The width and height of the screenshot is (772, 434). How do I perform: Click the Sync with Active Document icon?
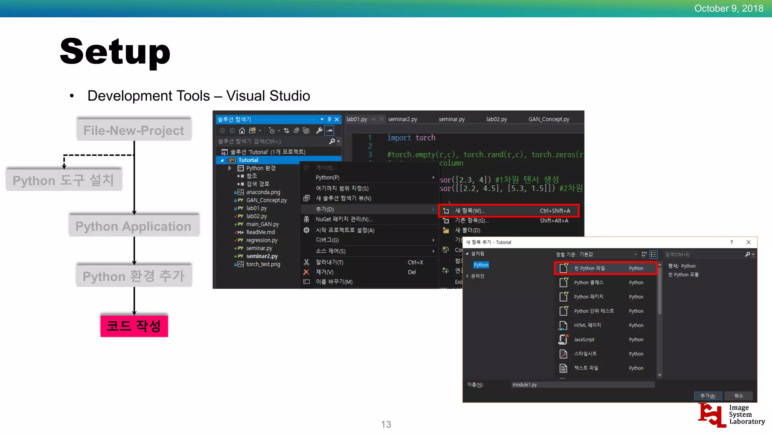(x=286, y=130)
